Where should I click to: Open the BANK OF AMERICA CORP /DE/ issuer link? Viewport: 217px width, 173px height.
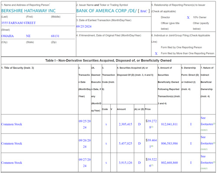[x=106, y=11]
